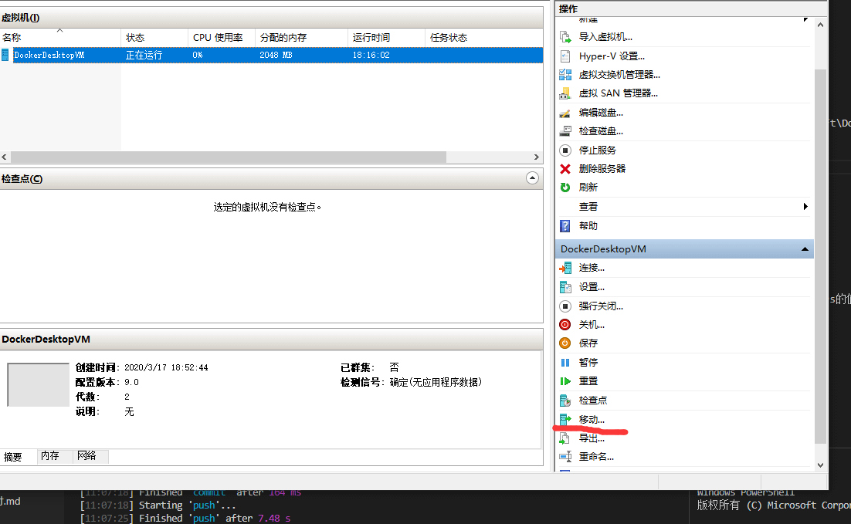Click the 连接 connect icon for DockerDesktopVM
851x524 pixels.
(565, 268)
